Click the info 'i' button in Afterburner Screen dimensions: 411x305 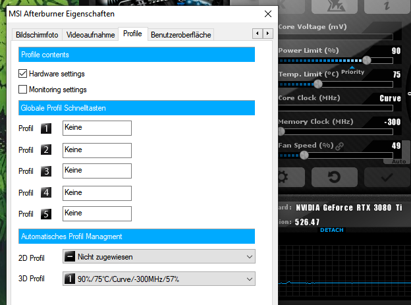coord(387,6)
